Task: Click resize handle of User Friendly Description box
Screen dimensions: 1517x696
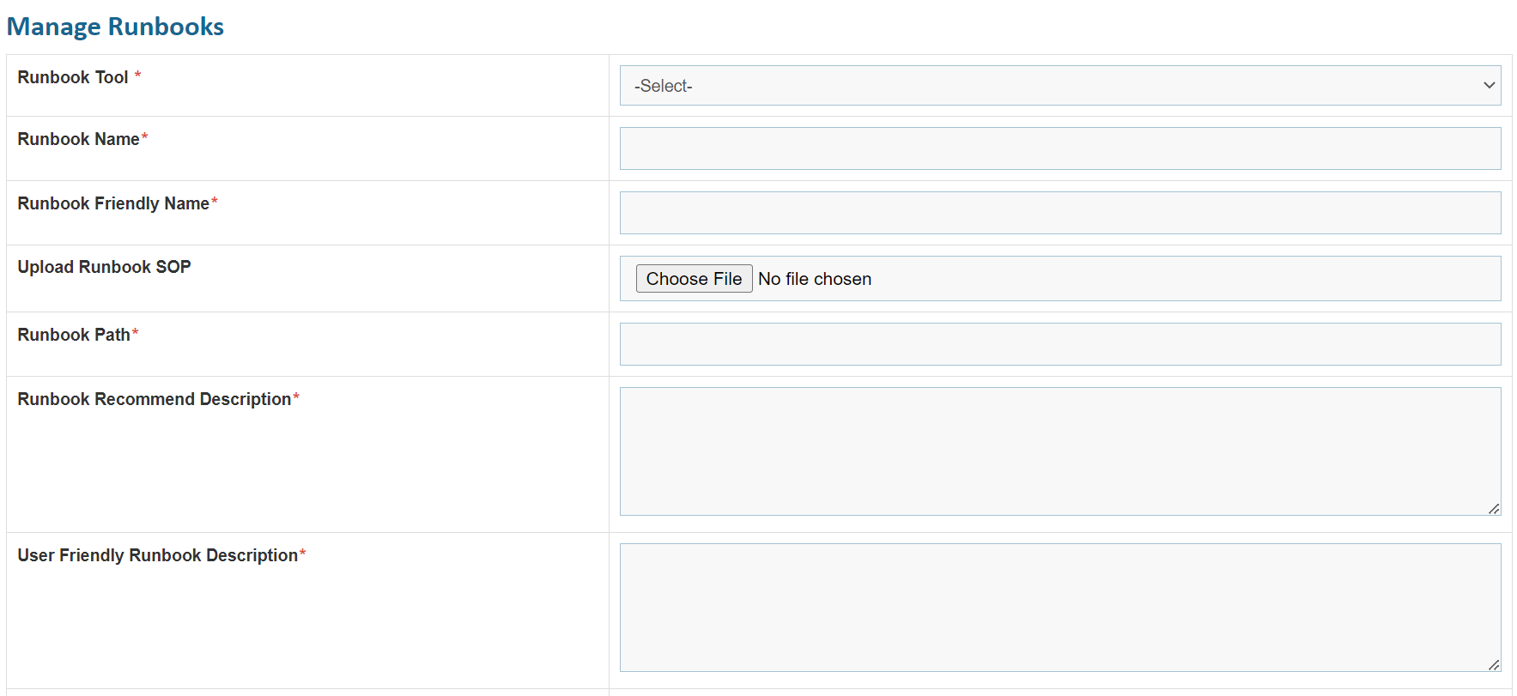Action: [1494, 665]
